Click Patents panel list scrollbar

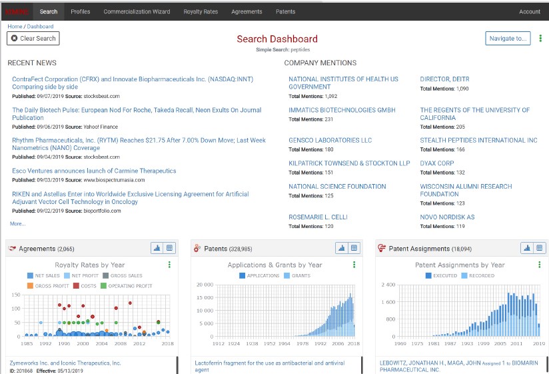click(x=362, y=365)
